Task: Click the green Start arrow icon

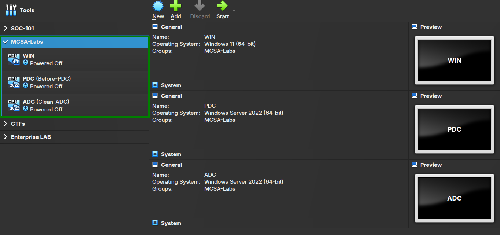Action: pos(222,6)
